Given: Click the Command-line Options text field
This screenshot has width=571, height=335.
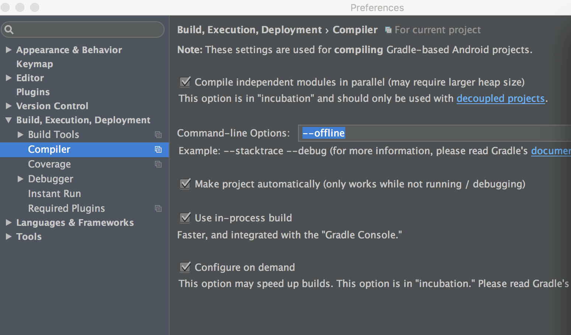Looking at the screenshot, I should (x=435, y=133).
